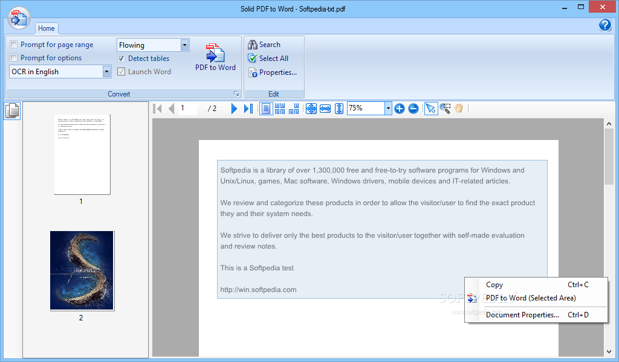Screen dimensions: 619x362
Task: Zoom in with the blue plus icon
Action: tap(400, 109)
